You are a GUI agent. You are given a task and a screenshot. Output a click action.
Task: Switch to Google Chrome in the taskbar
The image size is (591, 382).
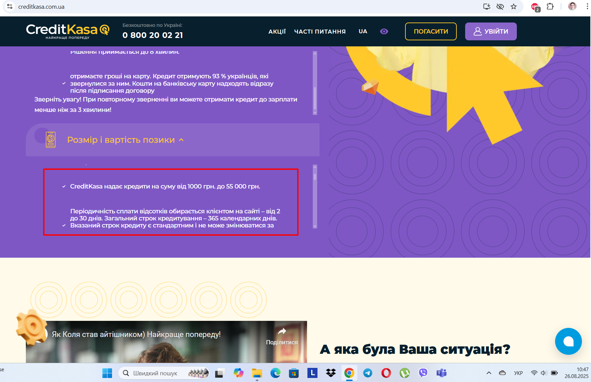pyautogui.click(x=349, y=373)
